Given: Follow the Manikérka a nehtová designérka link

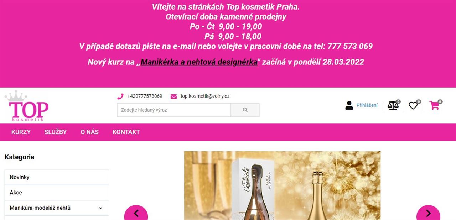Looking at the screenshot, I should tap(199, 62).
